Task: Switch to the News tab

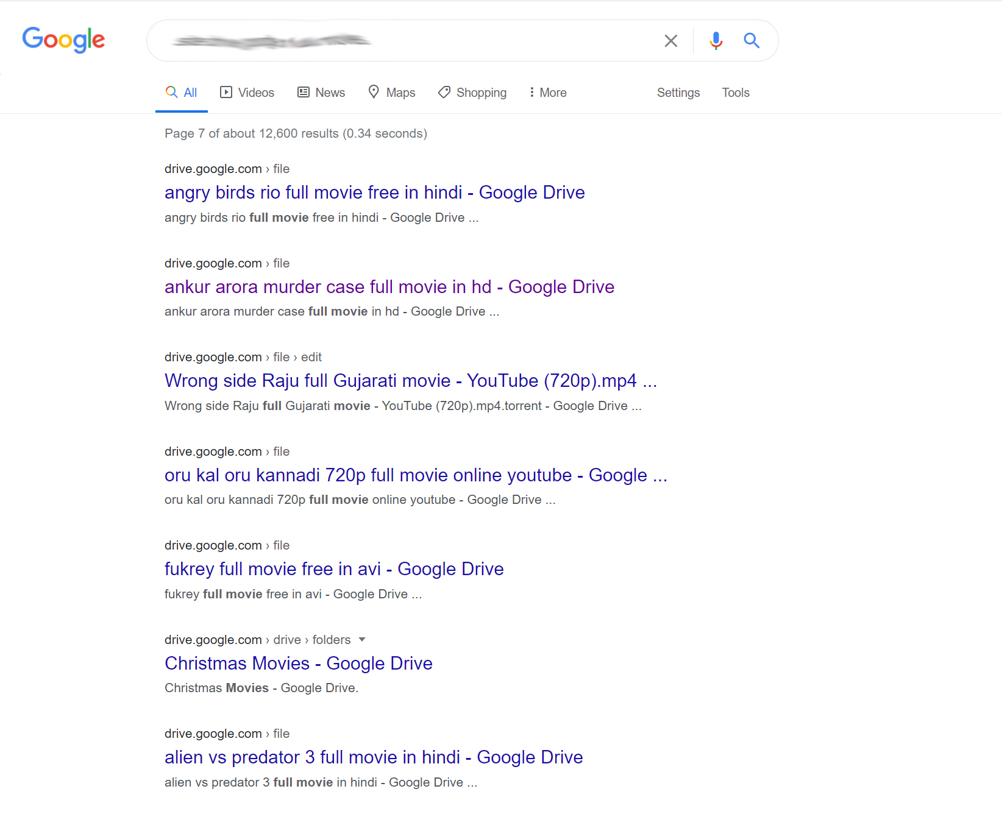Action: [x=321, y=93]
